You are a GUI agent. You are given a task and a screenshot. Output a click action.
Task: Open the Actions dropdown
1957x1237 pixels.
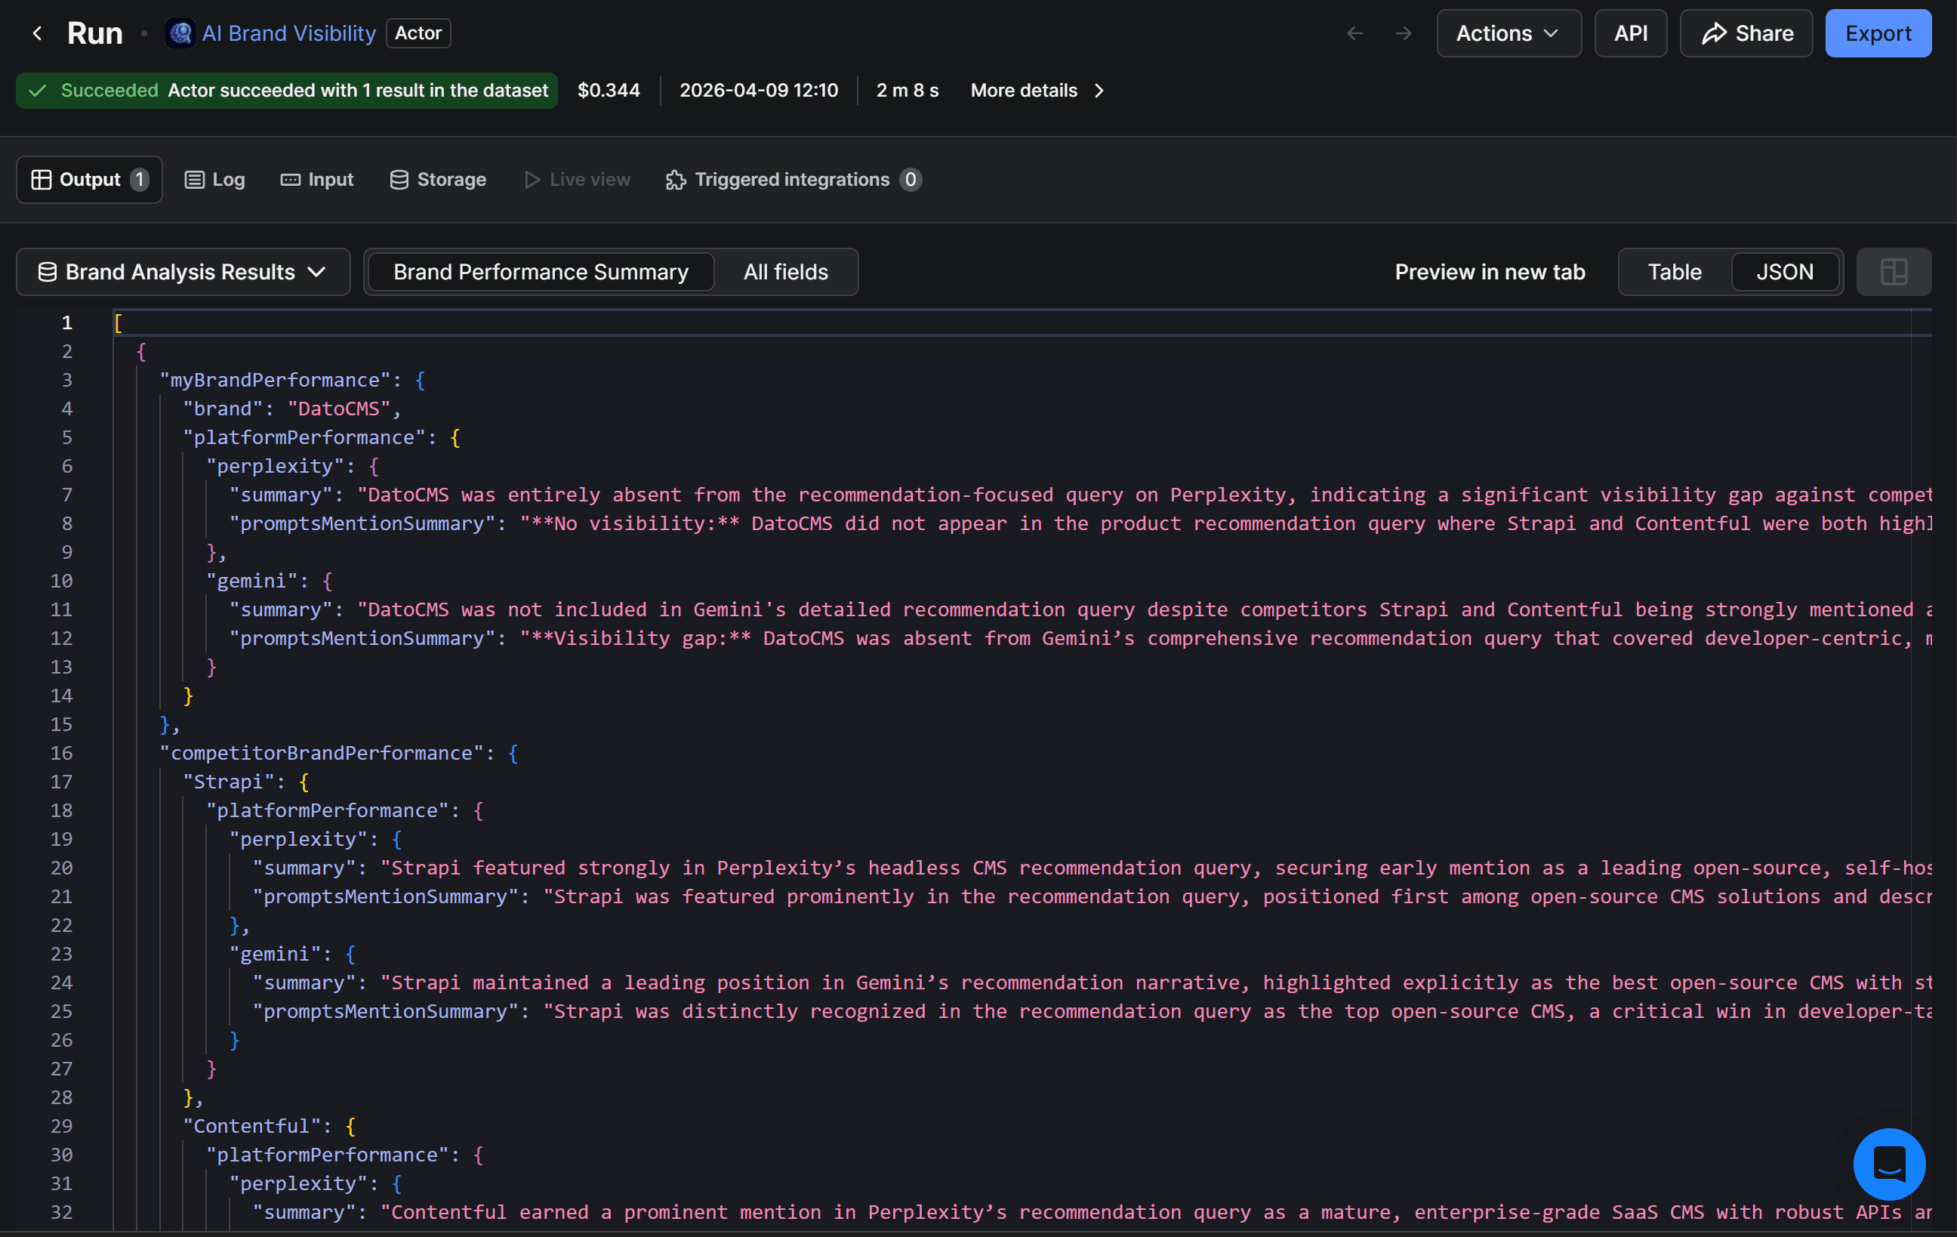(x=1509, y=33)
